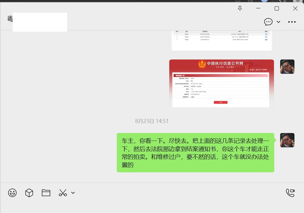This screenshot has width=304, height=213.
Task: Click the cube icon in input toolbar
Action: point(29,193)
